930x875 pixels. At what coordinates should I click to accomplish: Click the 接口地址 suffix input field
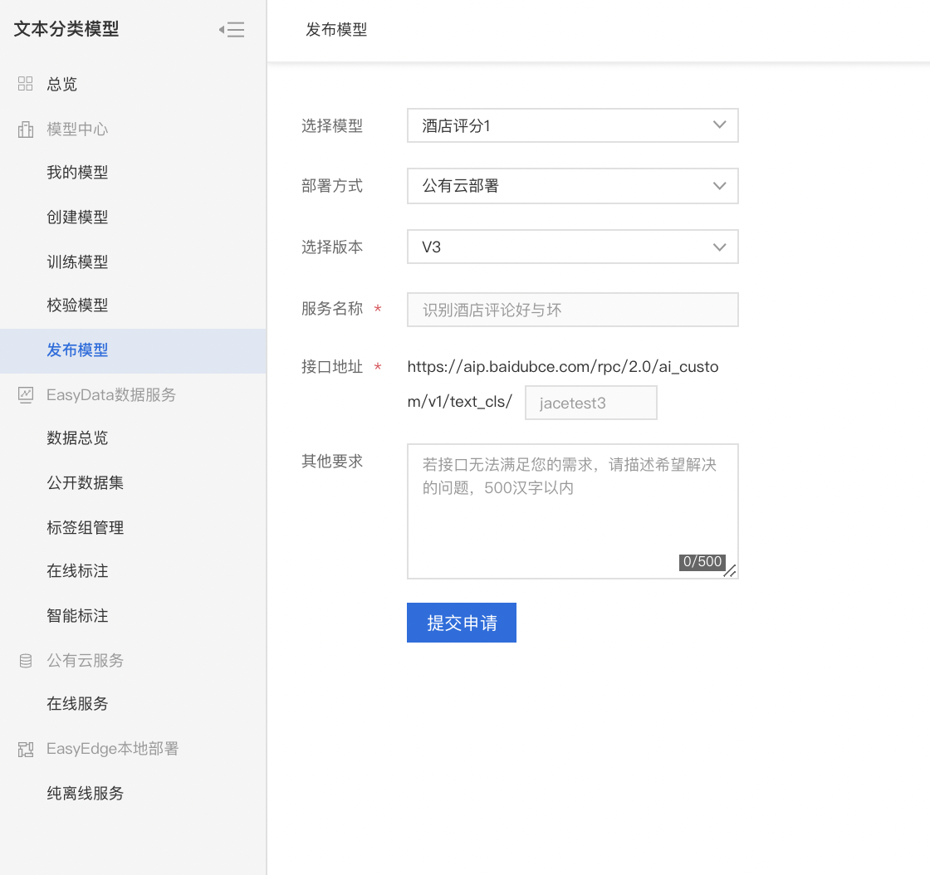[x=590, y=403]
